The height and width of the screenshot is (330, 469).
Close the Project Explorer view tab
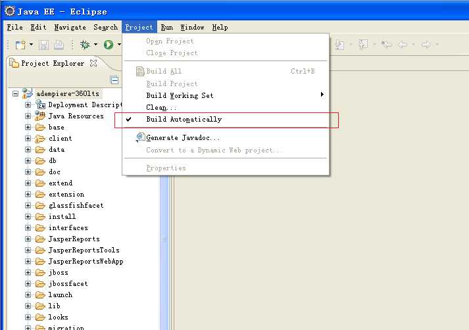point(93,63)
